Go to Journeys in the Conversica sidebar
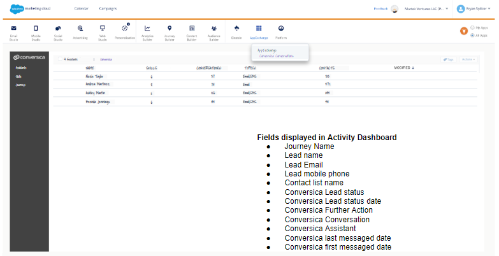The width and height of the screenshot is (499, 256). coord(20,85)
